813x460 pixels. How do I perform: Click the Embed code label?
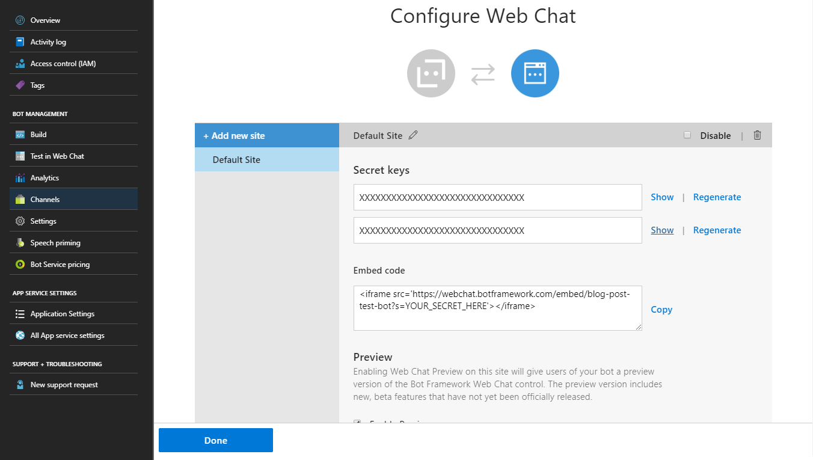coord(379,271)
